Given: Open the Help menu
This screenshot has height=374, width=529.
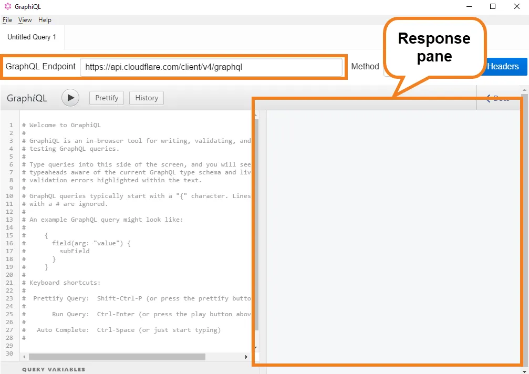Looking at the screenshot, I should (45, 20).
